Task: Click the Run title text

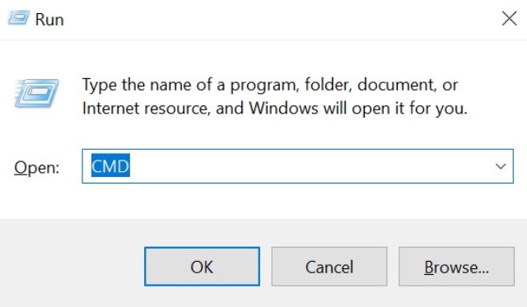Action: [49, 20]
